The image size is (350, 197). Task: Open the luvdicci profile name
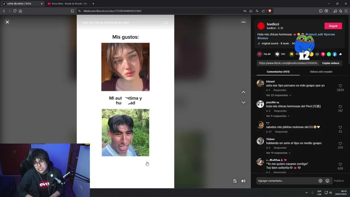tap(273, 24)
